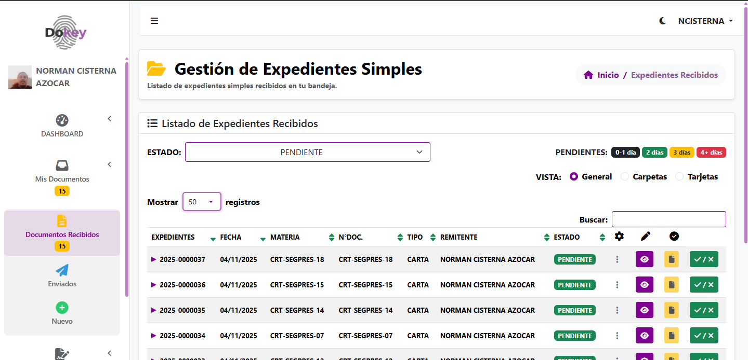The height and width of the screenshot is (360, 748).
Task: Open the NCISTERNA user menu
Action: coord(705,21)
